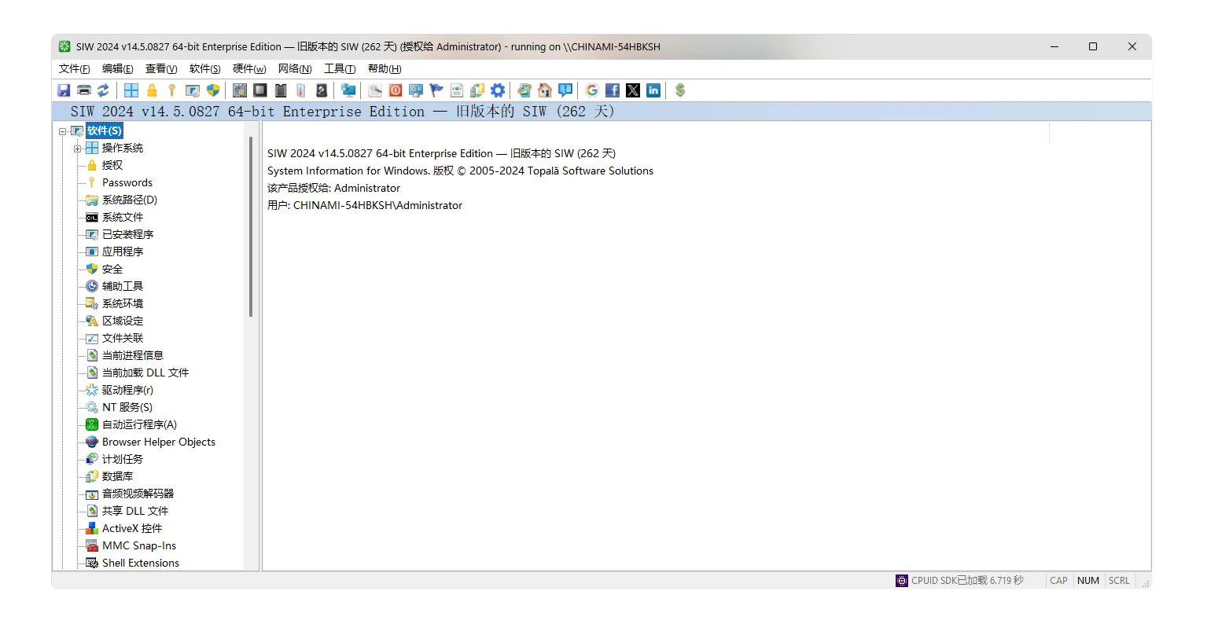This screenshot has height=635, width=1207.
Task: Click the key passwords toolbar icon
Action: 171,90
